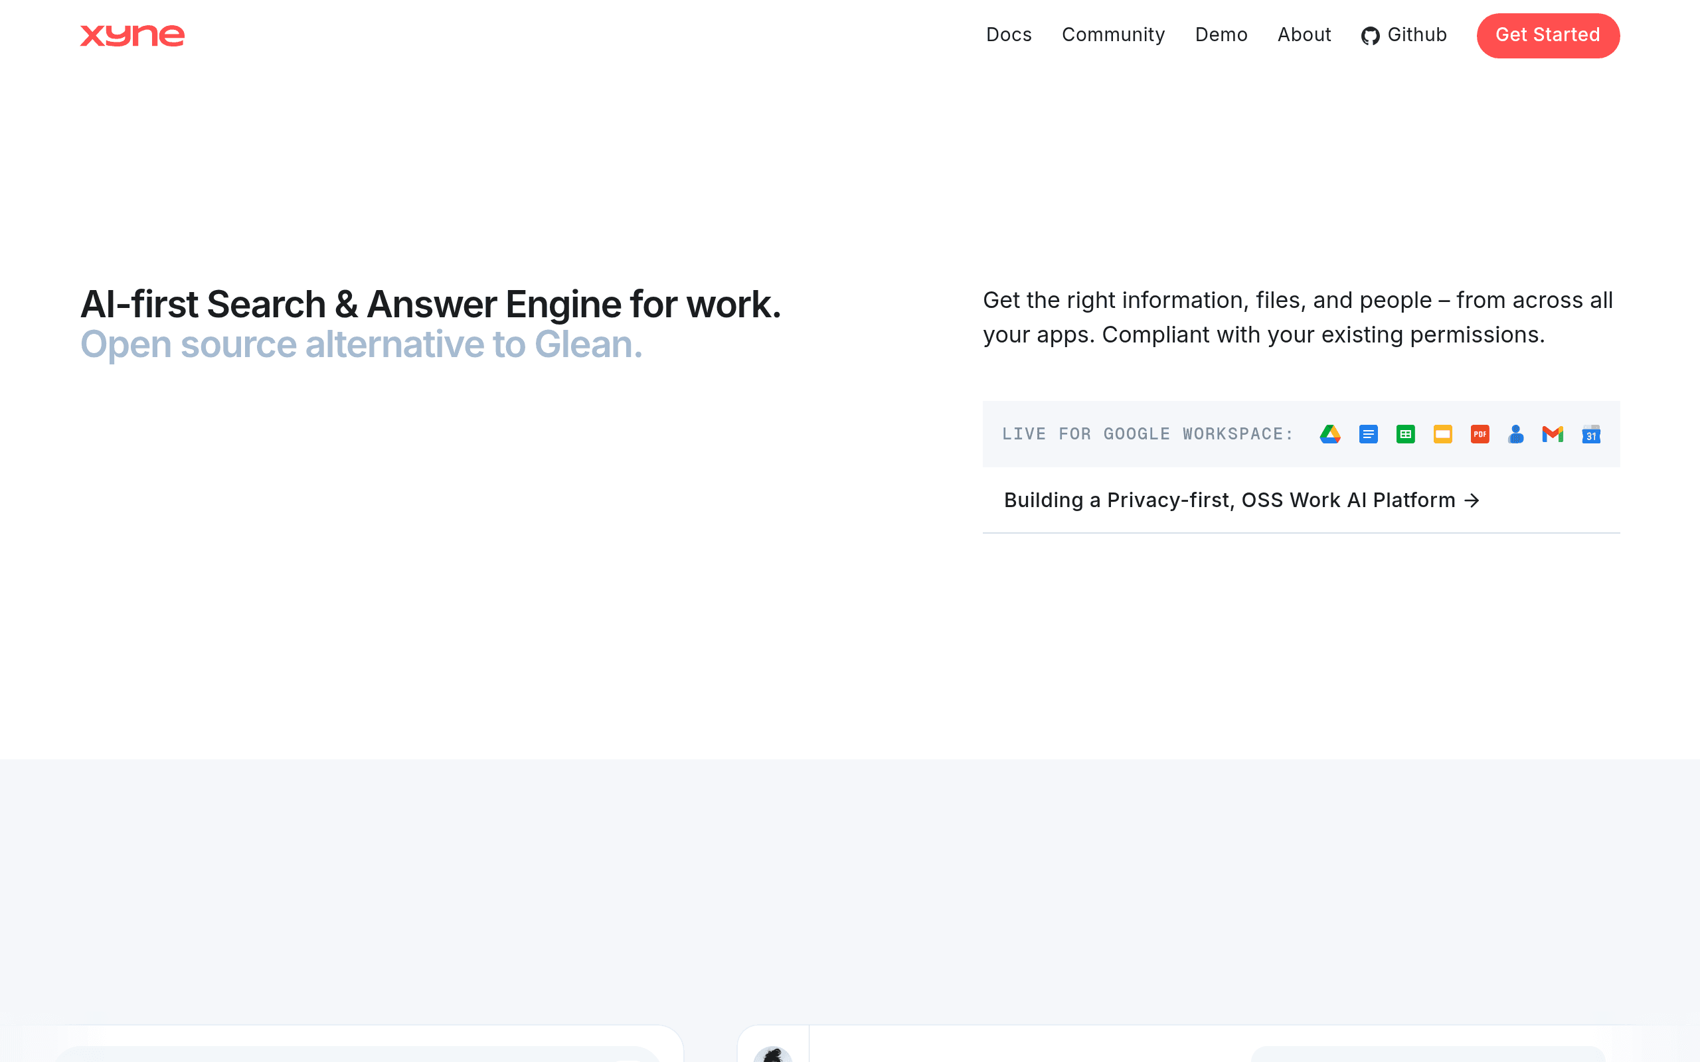Viewport: 1700px width, 1062px height.
Task: Open the Community nav link
Action: (x=1113, y=35)
